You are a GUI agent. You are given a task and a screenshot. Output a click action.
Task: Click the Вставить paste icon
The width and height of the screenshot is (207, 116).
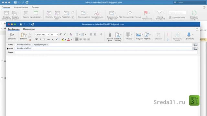[23, 35]
